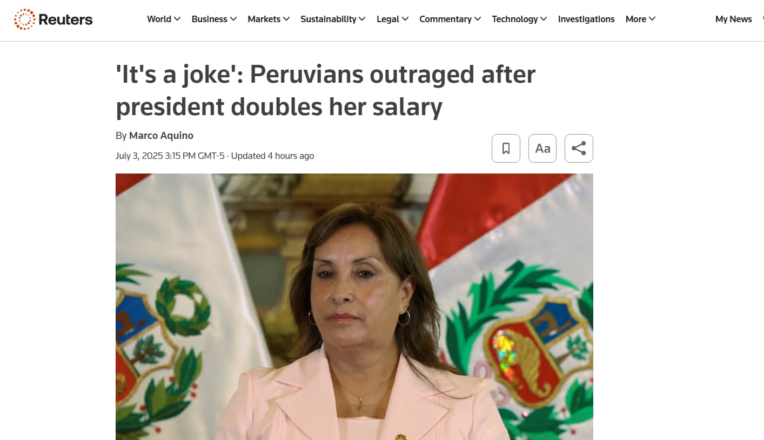Expand the More menu chevron
The height and width of the screenshot is (440, 764).
(x=652, y=19)
